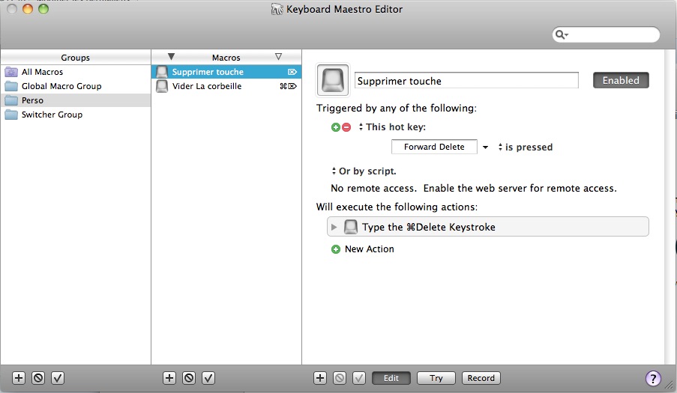The image size is (677, 393).
Task: Click the hollow sort triangle in Macros header
Action: 278,56
